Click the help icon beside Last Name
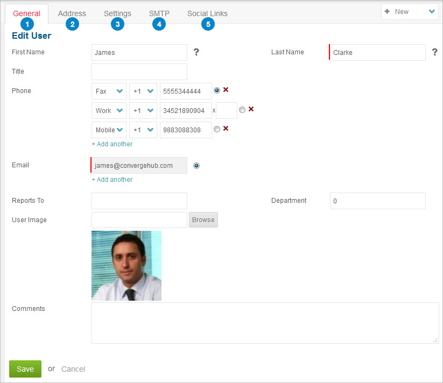Viewport: 443px width, 383px height. pos(434,52)
